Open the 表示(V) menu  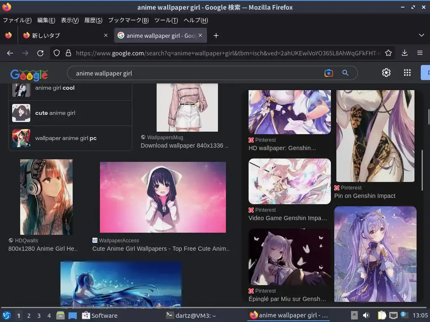coord(70,20)
